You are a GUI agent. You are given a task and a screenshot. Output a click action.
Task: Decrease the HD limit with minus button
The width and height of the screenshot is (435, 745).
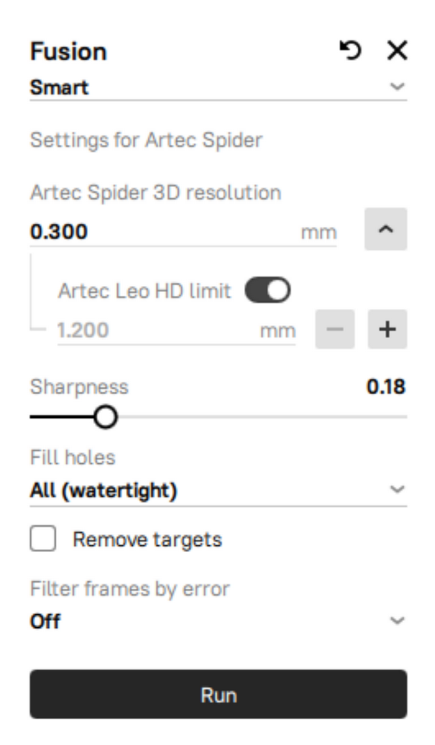pyautogui.click(x=335, y=329)
